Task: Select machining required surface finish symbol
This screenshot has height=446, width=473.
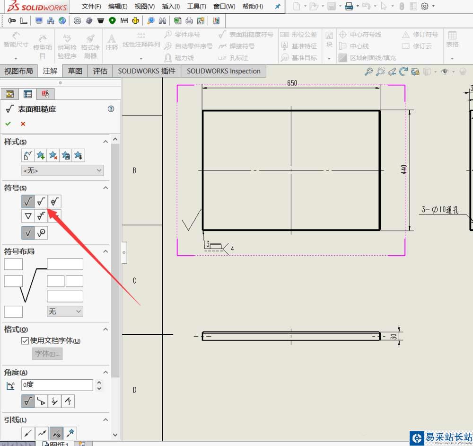Action: [41, 201]
